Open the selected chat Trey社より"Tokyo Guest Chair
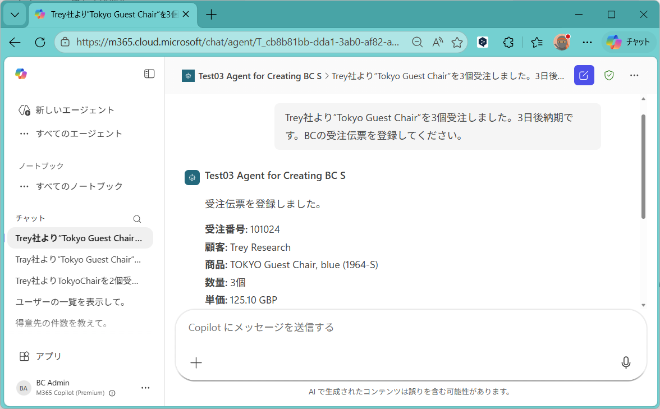This screenshot has width=660, height=409. (x=80, y=238)
